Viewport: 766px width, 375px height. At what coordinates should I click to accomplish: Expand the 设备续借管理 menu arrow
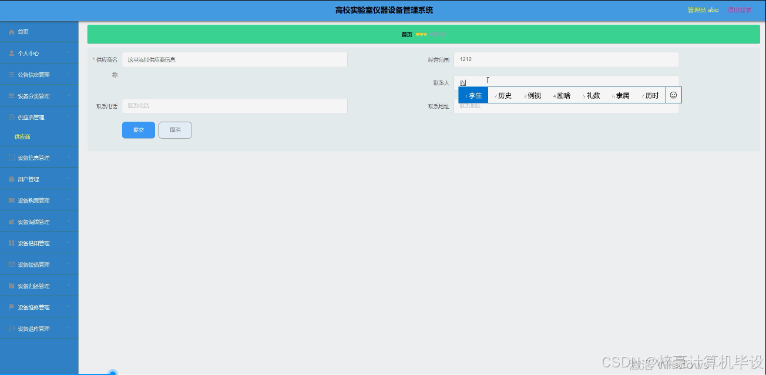(x=69, y=264)
